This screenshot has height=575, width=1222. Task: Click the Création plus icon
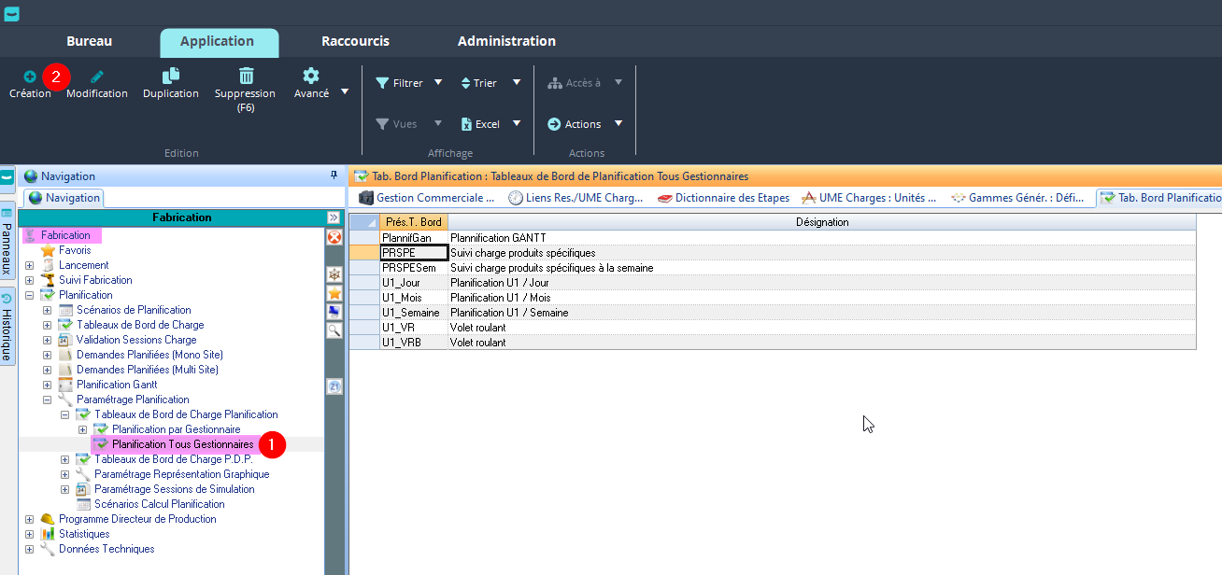pyautogui.click(x=30, y=77)
